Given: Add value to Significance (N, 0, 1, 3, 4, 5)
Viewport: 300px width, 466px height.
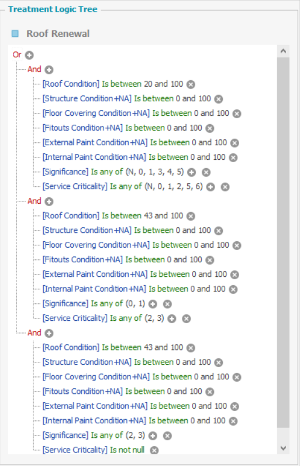Looking at the screenshot, I should point(192,172).
